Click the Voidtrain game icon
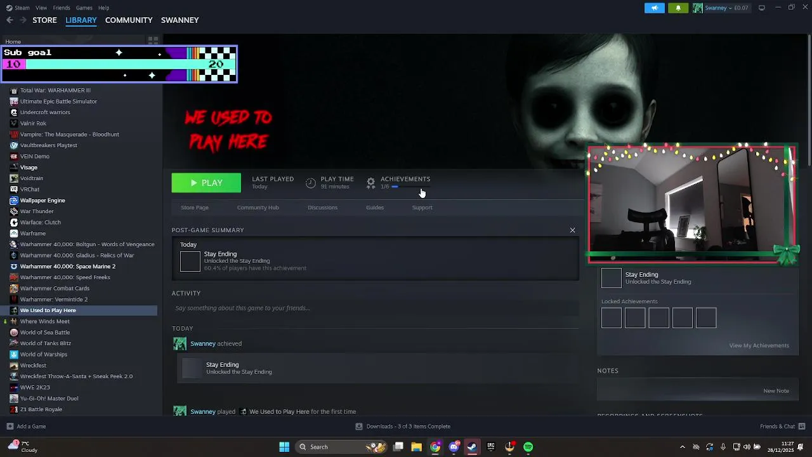The image size is (812, 457). [14, 178]
